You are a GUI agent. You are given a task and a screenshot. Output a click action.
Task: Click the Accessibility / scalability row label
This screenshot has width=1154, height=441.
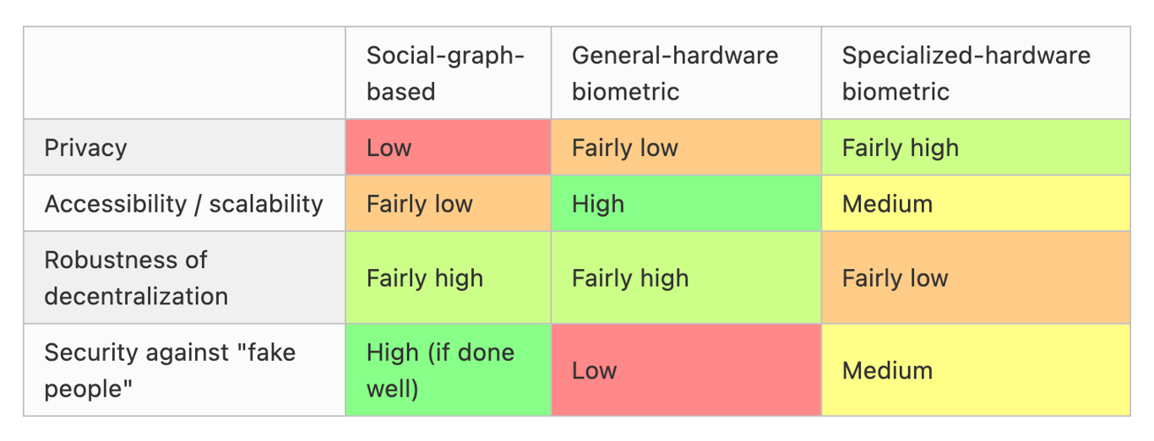pos(184,203)
